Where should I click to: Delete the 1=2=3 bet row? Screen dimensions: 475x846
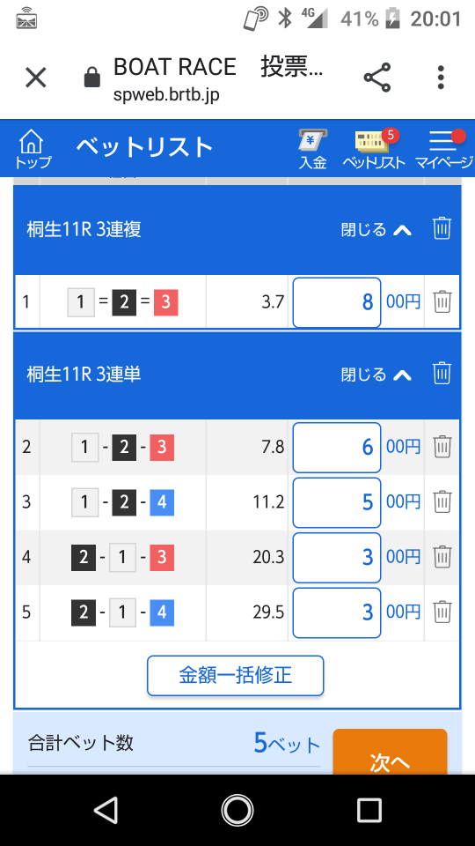[442, 301]
